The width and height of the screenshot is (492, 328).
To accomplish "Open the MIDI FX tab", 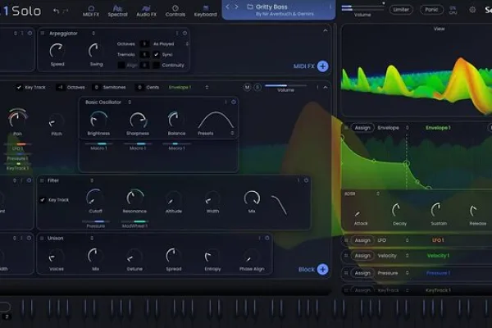I will [91, 11].
